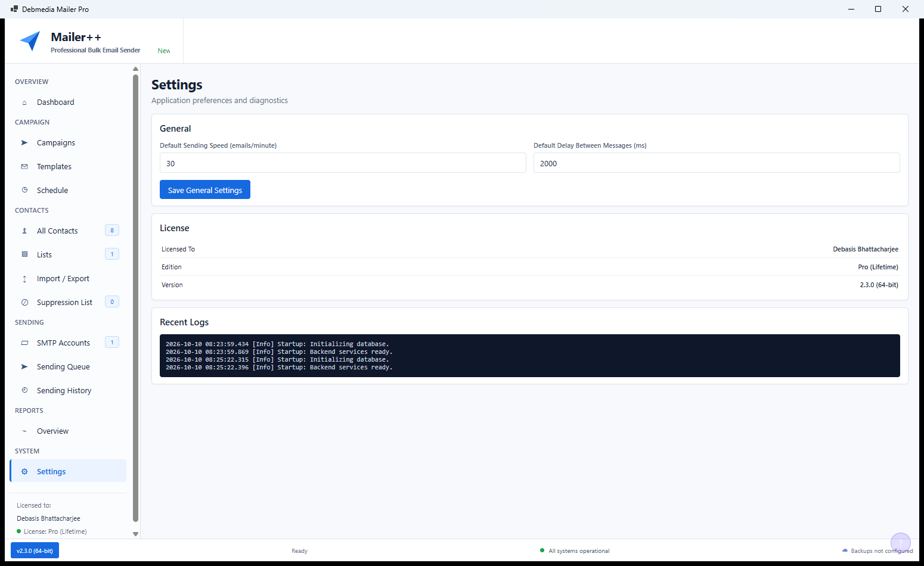Click the Settings page heading
The width and height of the screenshot is (924, 566).
[176, 85]
